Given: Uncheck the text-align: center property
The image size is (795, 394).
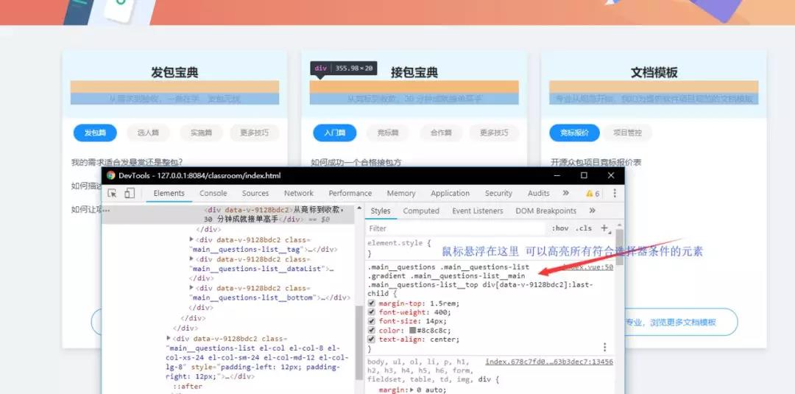Looking at the screenshot, I should pos(372,340).
